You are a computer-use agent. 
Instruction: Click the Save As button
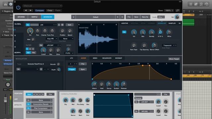(145, 17)
